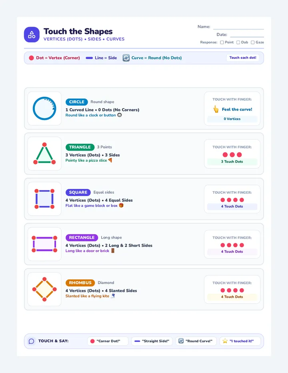Tick the Gaze response checkbox
The width and height of the screenshot is (288, 373).
[252, 42]
